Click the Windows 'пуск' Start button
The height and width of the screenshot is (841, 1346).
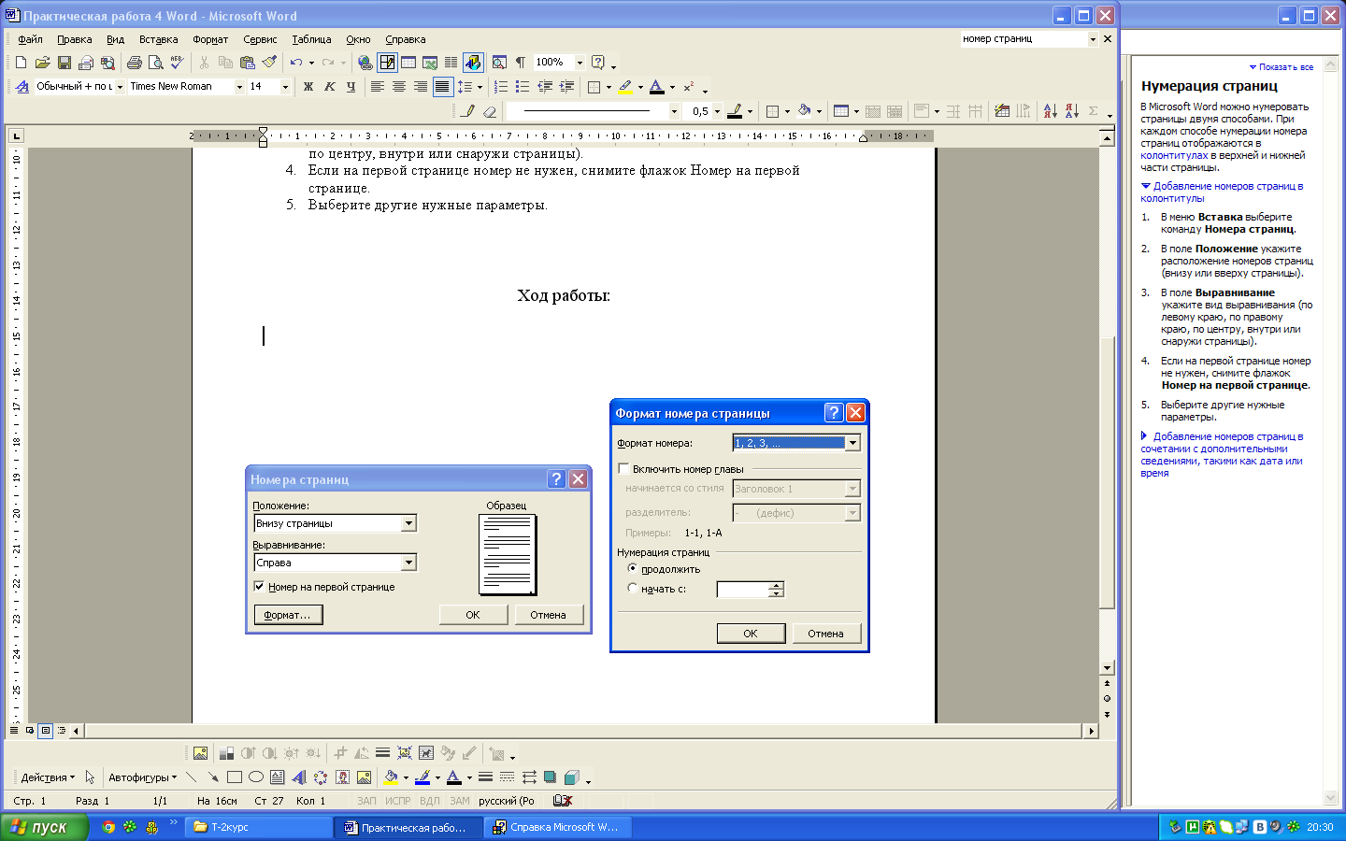[x=44, y=827]
